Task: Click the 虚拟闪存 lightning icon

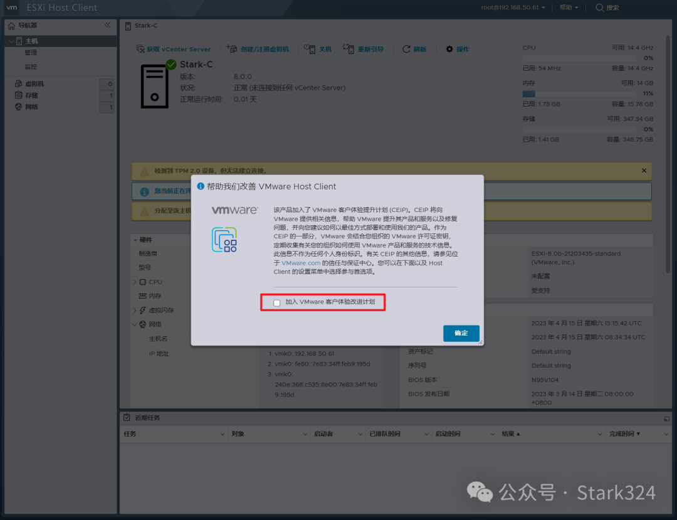Action: tap(142, 310)
